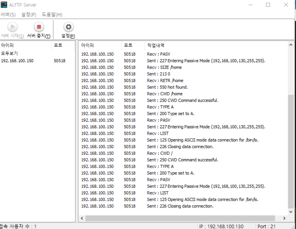The height and width of the screenshot is (229, 296).
Task: Click the log scrollbar down arrow
Action: point(291,212)
